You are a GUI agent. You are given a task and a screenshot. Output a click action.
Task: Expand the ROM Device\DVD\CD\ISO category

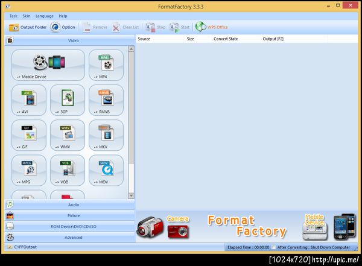[x=70, y=226]
